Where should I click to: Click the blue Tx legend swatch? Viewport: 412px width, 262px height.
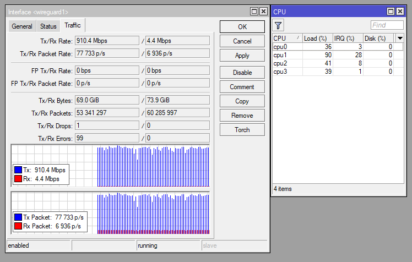click(x=18, y=171)
